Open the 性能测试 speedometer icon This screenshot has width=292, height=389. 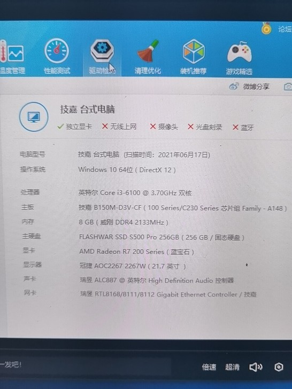57,51
